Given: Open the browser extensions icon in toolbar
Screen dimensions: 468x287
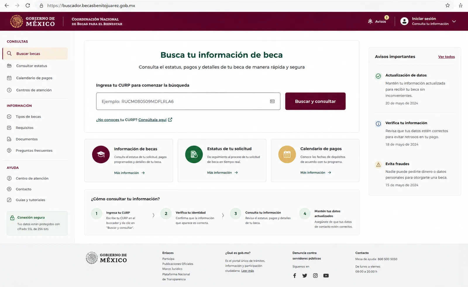Looking at the screenshot, I should click(x=460, y=6).
